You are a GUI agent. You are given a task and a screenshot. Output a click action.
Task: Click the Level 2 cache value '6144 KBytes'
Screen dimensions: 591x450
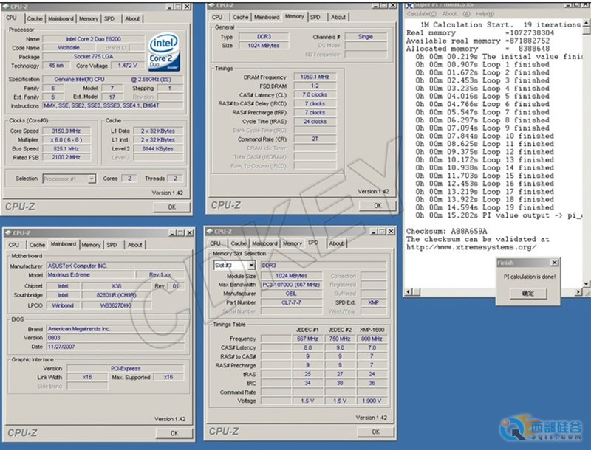pyautogui.click(x=158, y=148)
